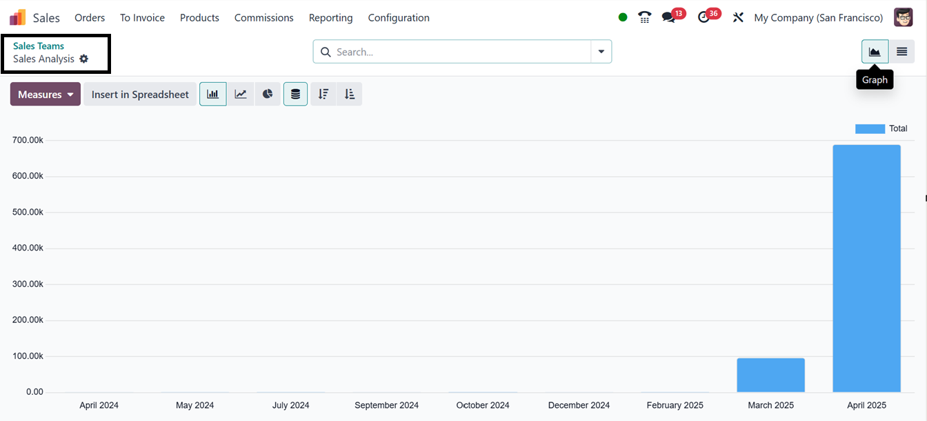Screen dimensions: 927x421
Task: Go back to Sales Teams breadcrumb
Action: (39, 46)
